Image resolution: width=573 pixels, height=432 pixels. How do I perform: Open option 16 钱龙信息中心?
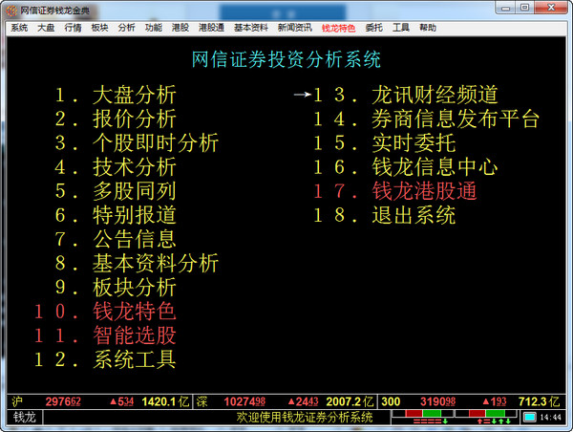tap(406, 167)
